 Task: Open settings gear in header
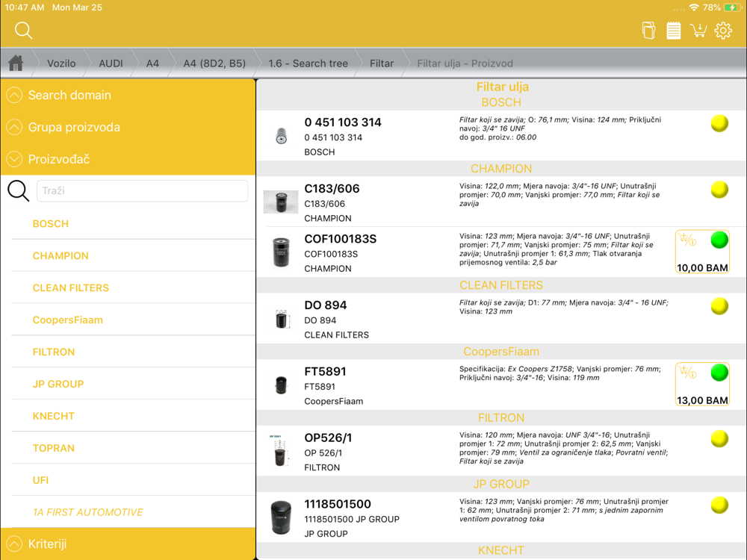[723, 31]
